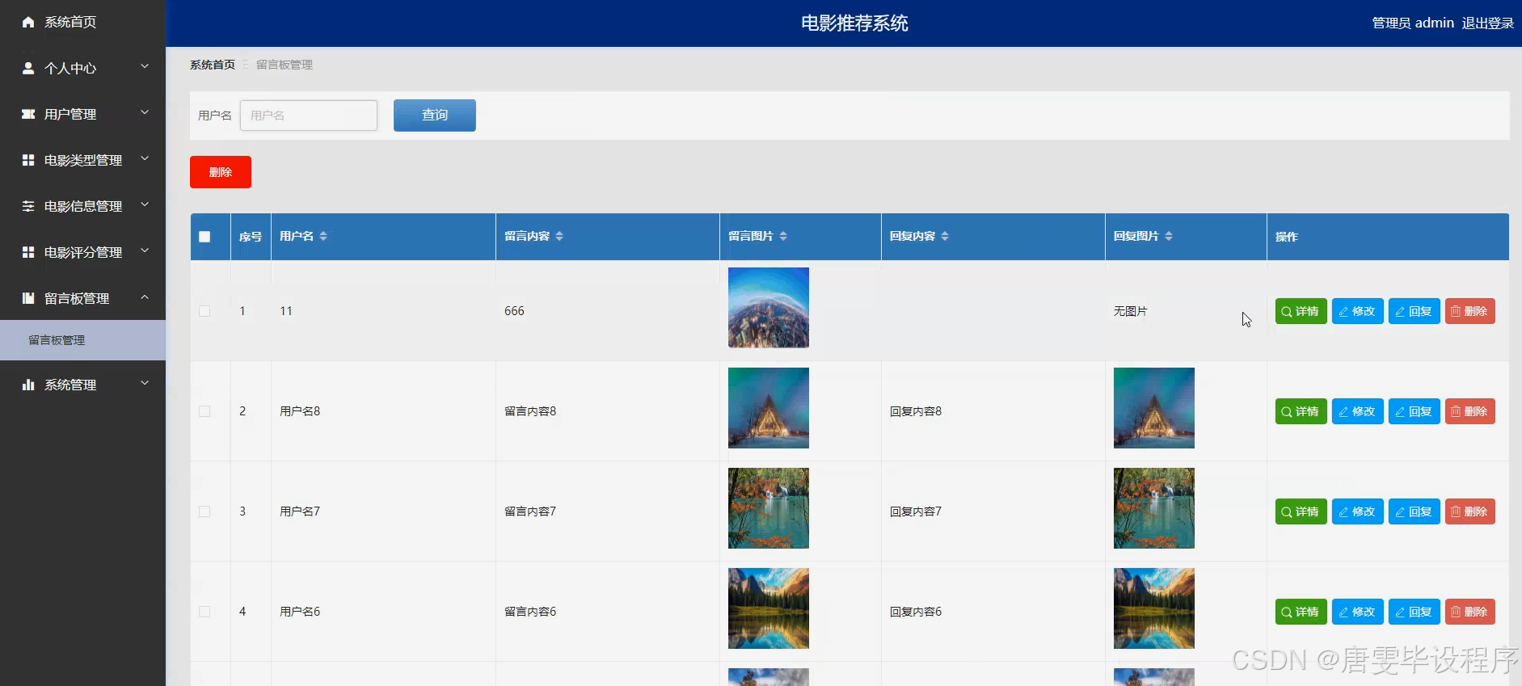Screen dimensions: 1522x686
Task: Sort by 回复图片 column arrows
Action: click(1169, 236)
